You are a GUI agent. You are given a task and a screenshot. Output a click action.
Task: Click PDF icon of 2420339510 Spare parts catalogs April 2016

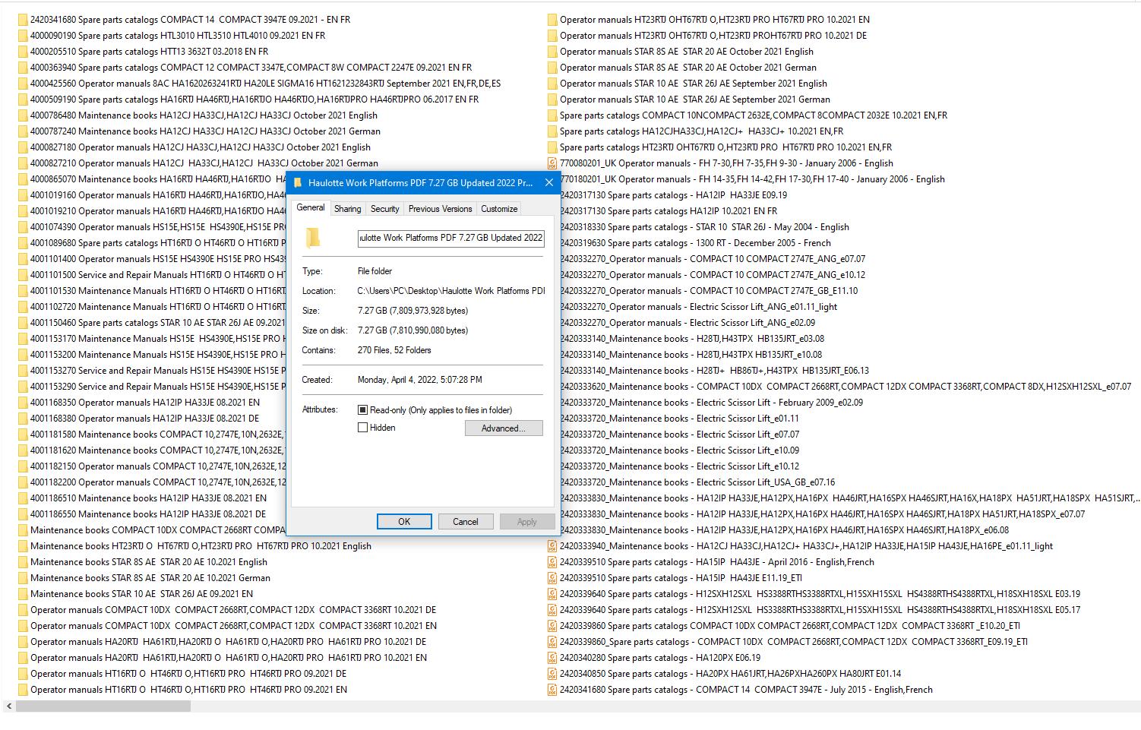(552, 562)
